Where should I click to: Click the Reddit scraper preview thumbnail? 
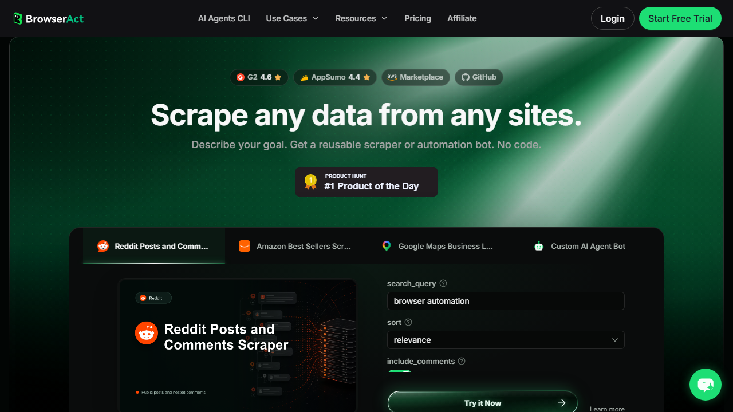tap(238, 345)
